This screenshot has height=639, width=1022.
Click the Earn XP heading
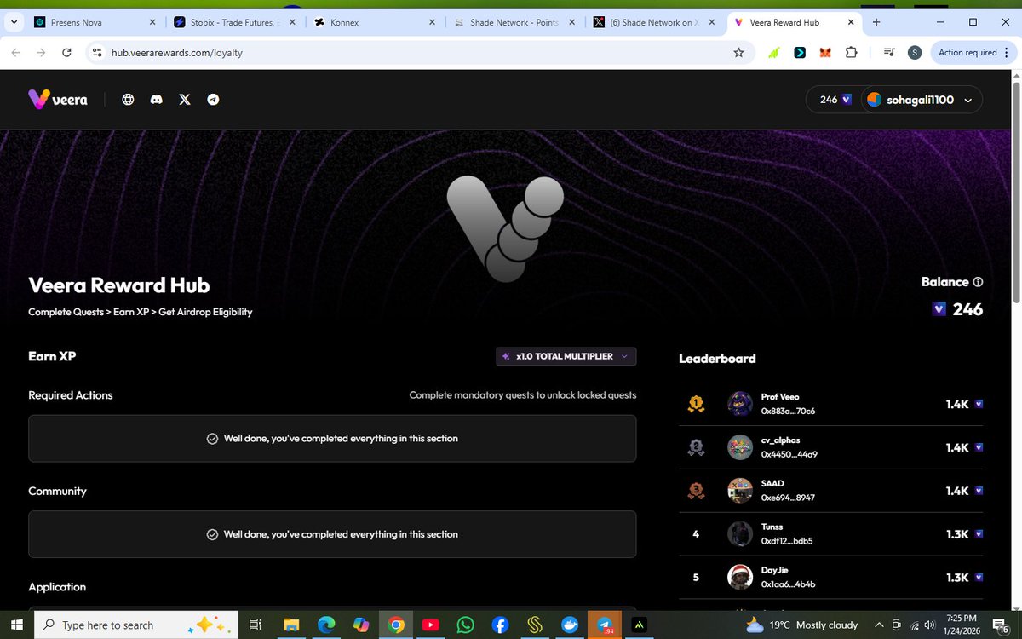[52, 356]
